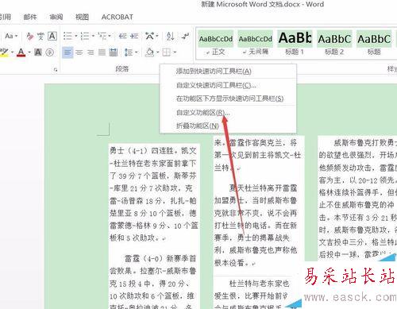The height and width of the screenshot is (309, 397).
Task: Click the 段落 group label
Action: click(122, 69)
